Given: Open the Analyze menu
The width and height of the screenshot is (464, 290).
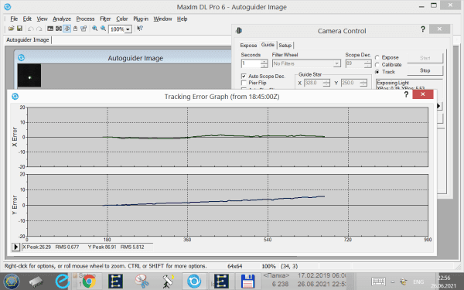Looking at the screenshot, I should tap(62, 19).
